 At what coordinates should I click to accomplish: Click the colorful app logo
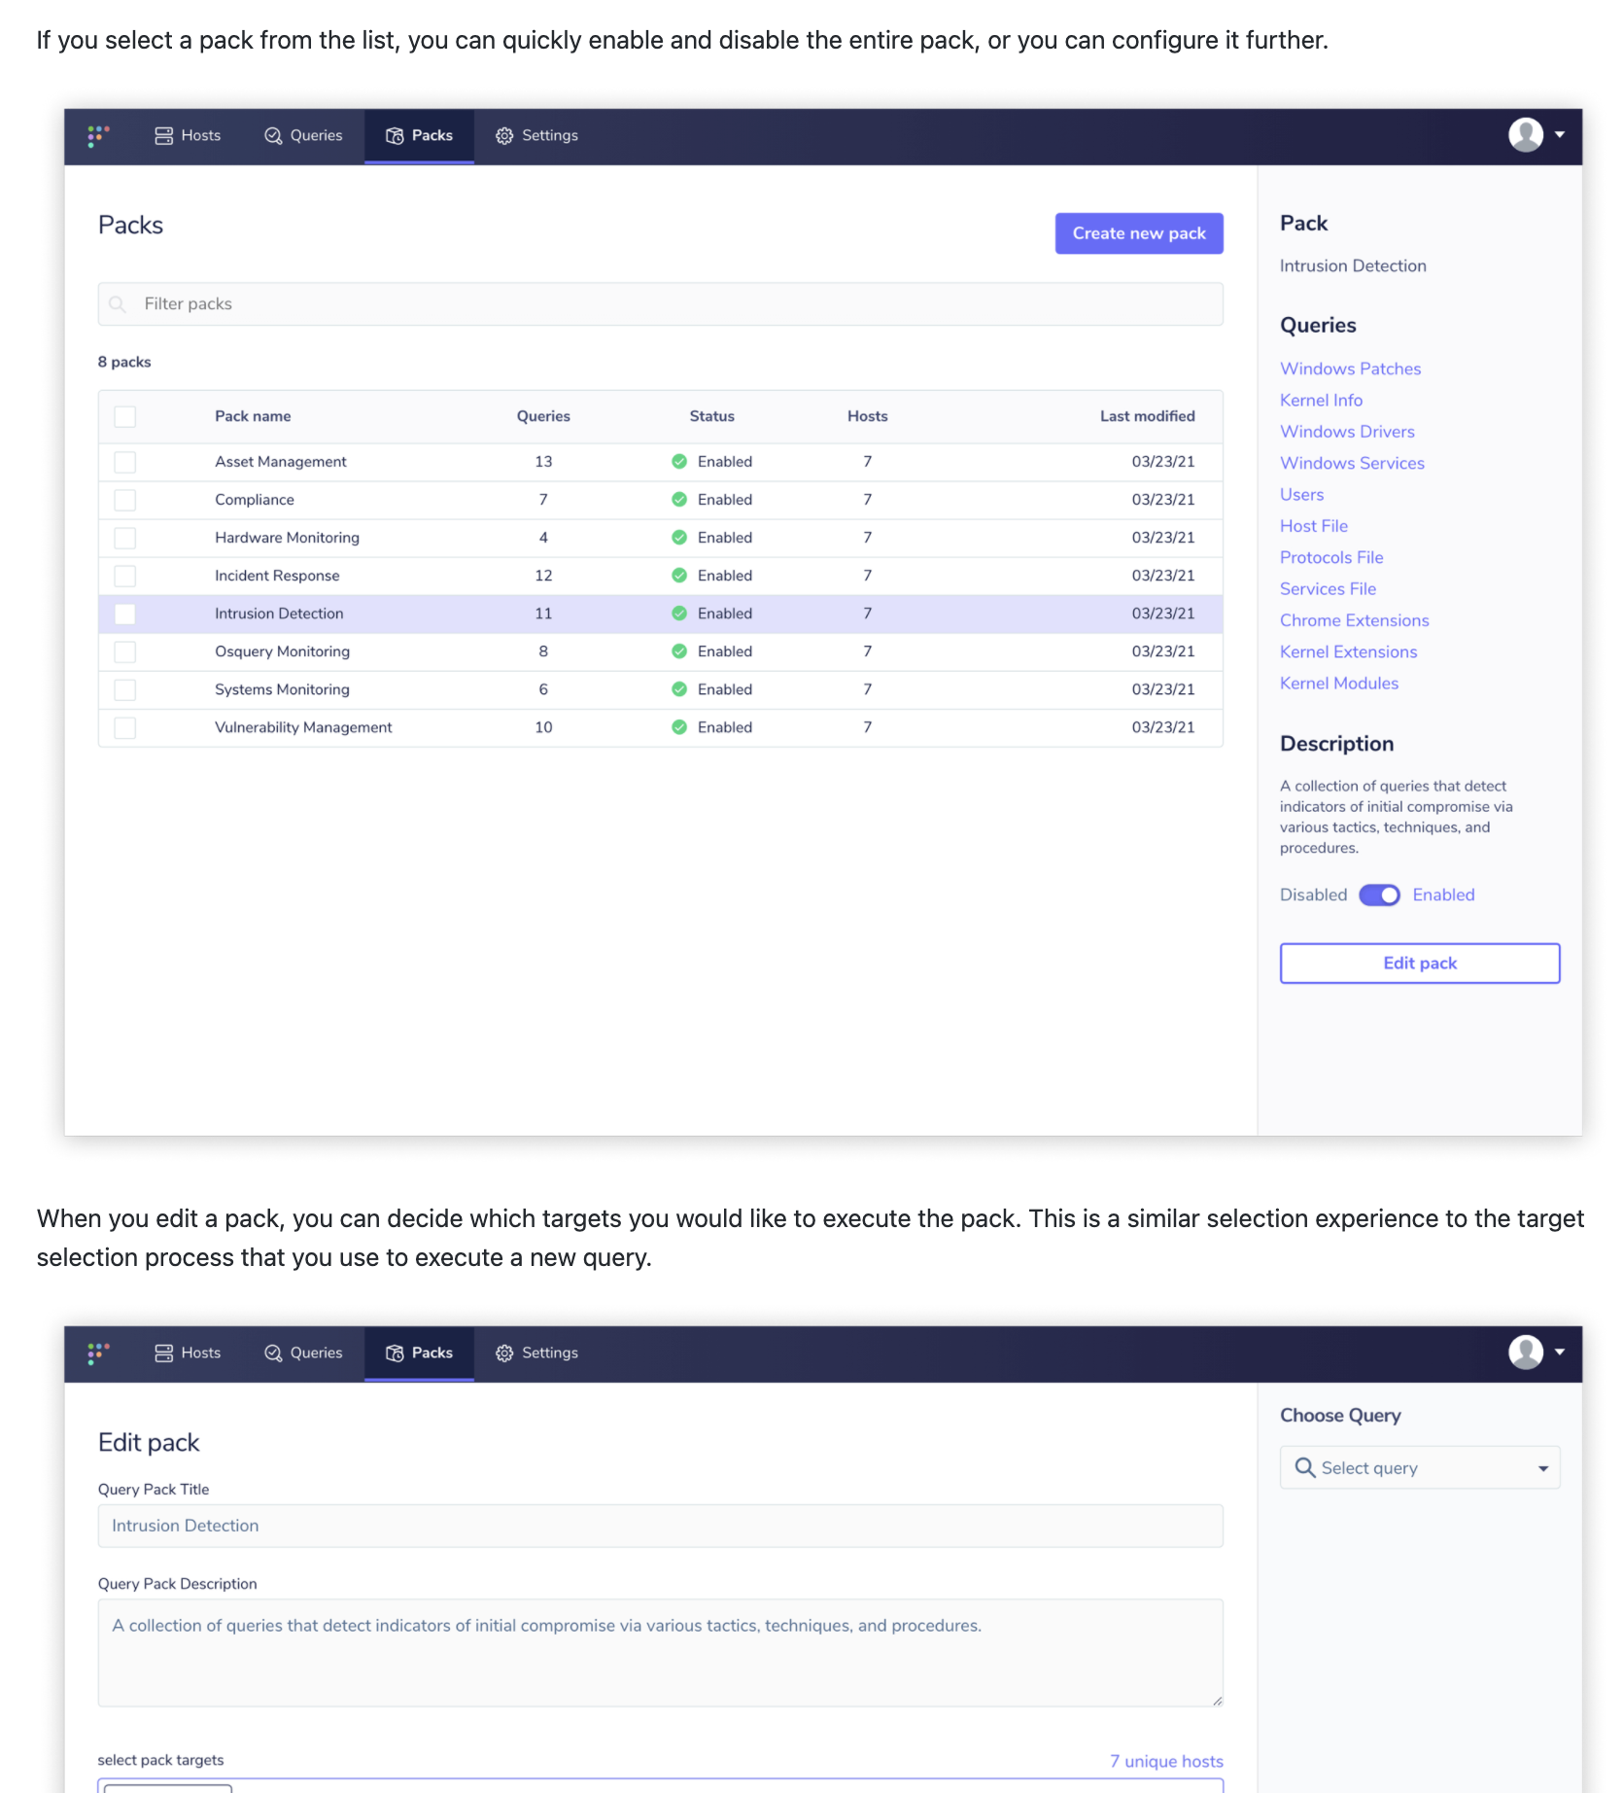pos(97,136)
